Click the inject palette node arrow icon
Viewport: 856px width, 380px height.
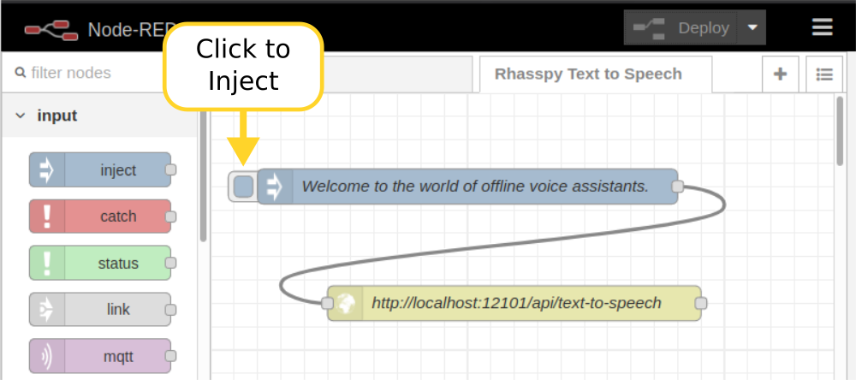[47, 169]
